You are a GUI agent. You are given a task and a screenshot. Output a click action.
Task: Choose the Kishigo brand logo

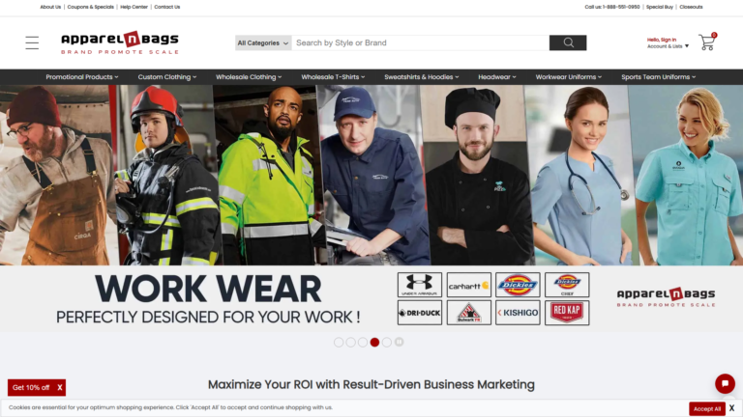518,313
